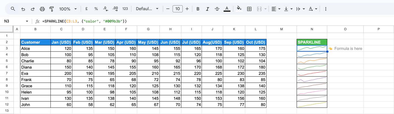Click the Oct (USD) header cell

(x=256, y=42)
